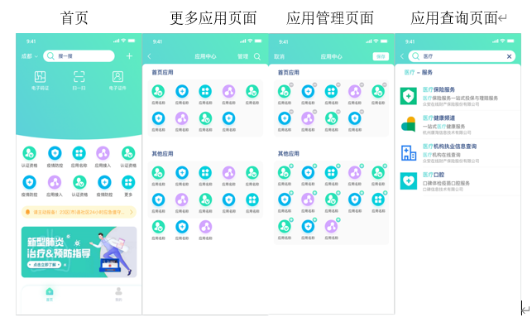Open first-row 应用接入 purple icon on home screen
The image size is (532, 327).
(103, 153)
